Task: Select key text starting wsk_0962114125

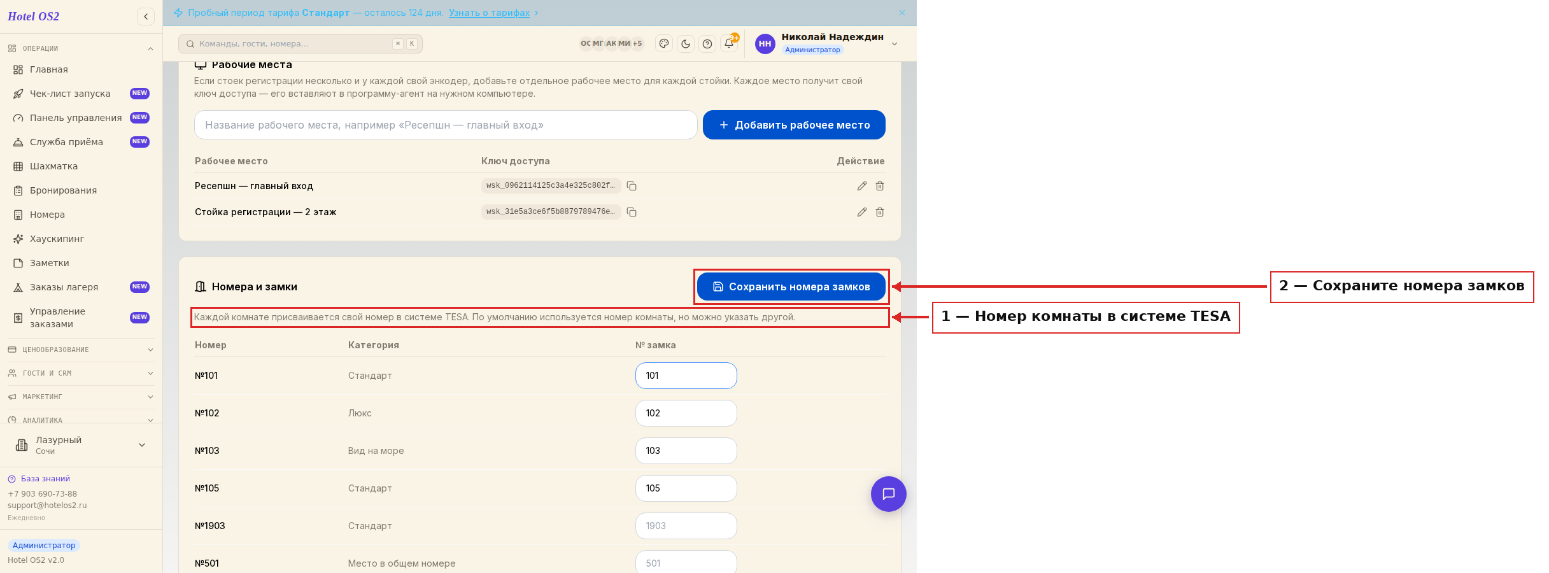Action: [551, 186]
